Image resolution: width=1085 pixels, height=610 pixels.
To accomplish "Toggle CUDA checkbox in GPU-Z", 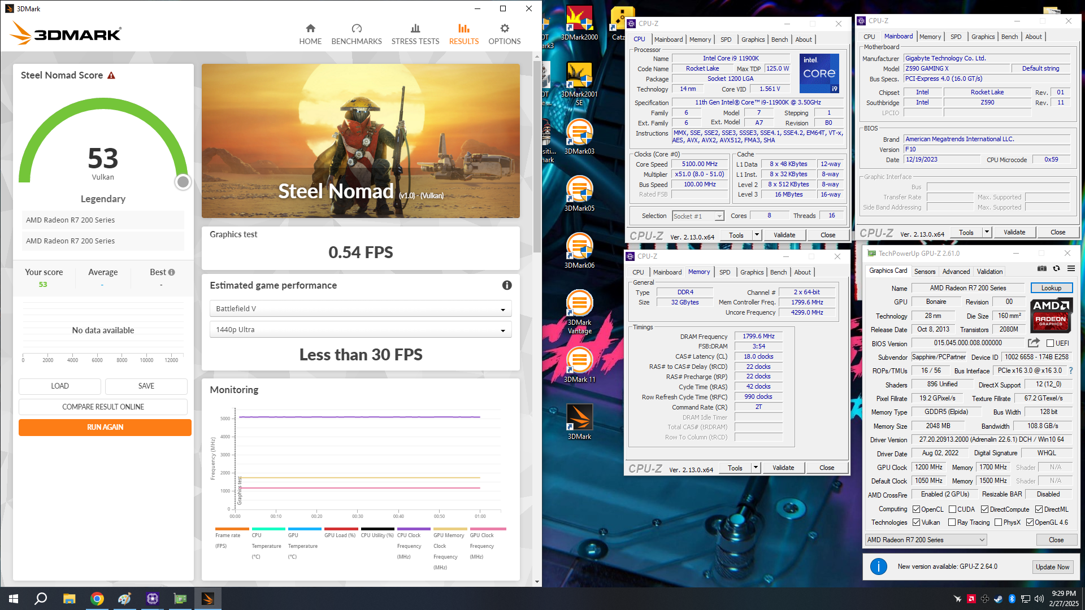I will coord(952,509).
